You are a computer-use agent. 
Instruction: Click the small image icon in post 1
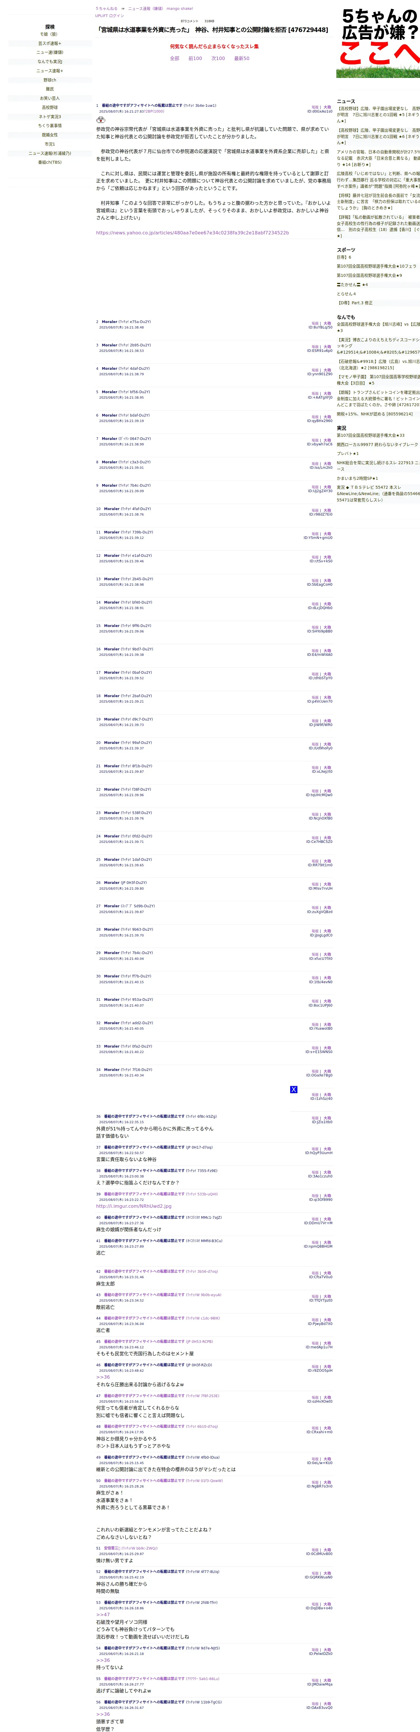point(101,120)
